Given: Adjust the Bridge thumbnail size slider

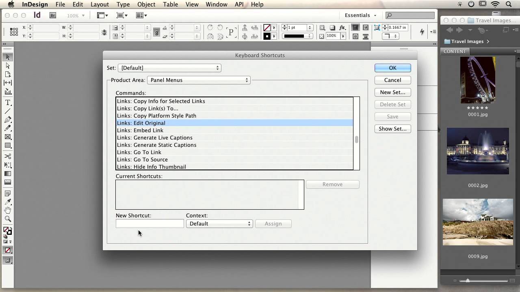Looking at the screenshot, I should tap(468, 280).
